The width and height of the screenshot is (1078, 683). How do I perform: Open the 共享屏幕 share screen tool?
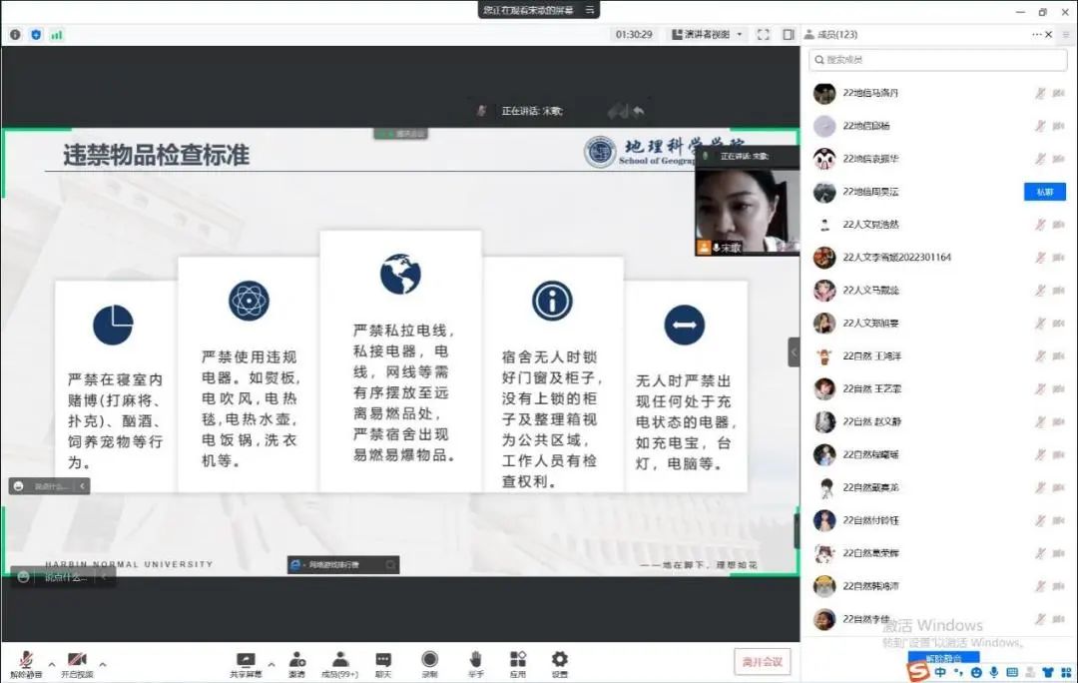246,662
